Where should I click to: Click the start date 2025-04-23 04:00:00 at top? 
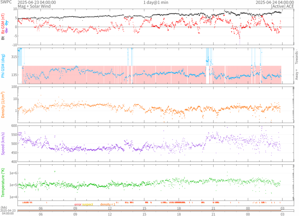37,2
